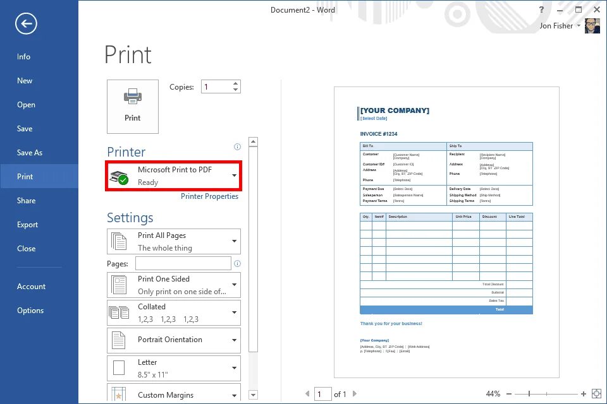Click the large Print button
Viewport: 607px width, 404px height.
coord(132,106)
